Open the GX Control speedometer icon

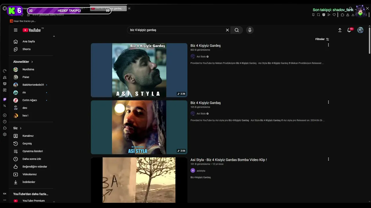click(x=5, y=71)
